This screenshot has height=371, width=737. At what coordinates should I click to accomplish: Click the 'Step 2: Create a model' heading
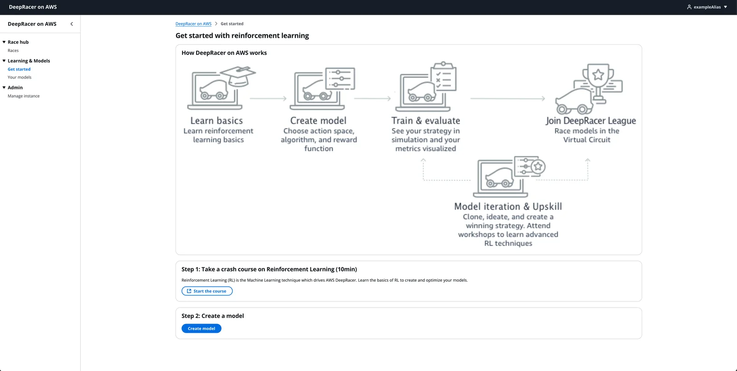coord(213,316)
